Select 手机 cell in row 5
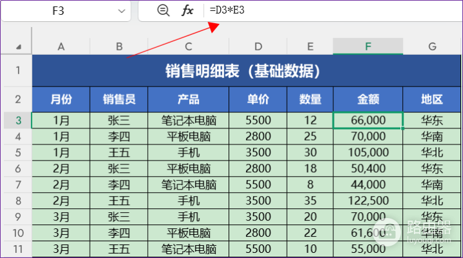This screenshot has height=258, width=463. tap(189, 152)
